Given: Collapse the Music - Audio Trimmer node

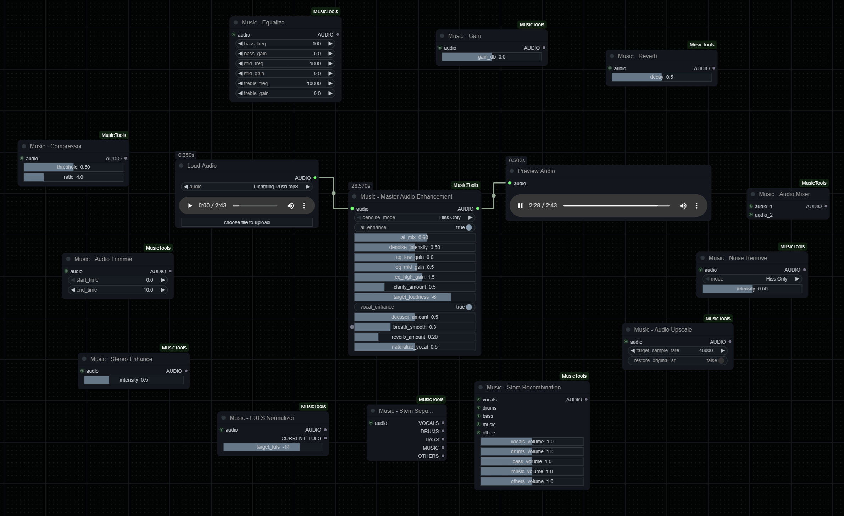Looking at the screenshot, I should pyautogui.click(x=68, y=259).
